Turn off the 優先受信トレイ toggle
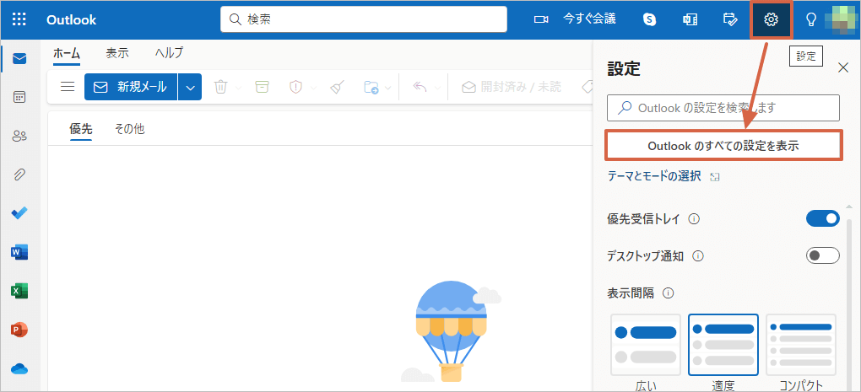This screenshot has width=861, height=392. tap(822, 218)
